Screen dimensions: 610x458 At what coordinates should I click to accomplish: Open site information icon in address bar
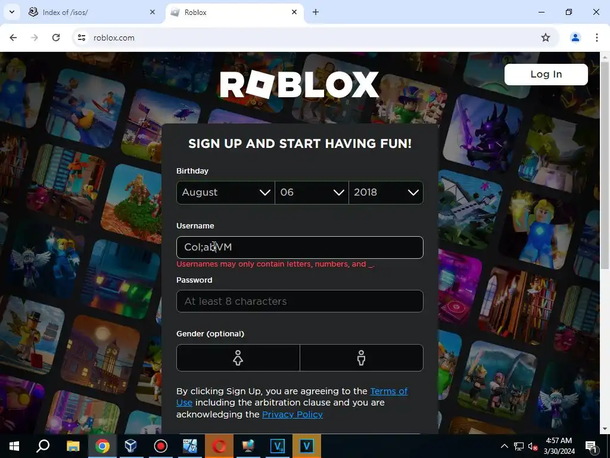[x=82, y=38]
